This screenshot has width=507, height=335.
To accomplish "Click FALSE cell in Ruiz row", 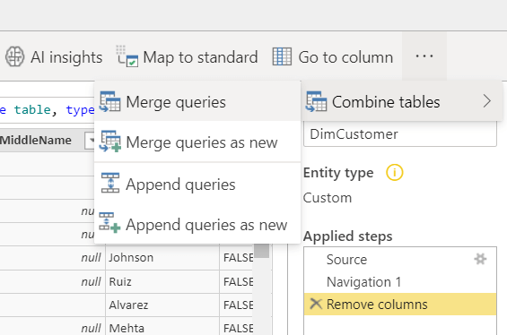I will [x=237, y=281].
